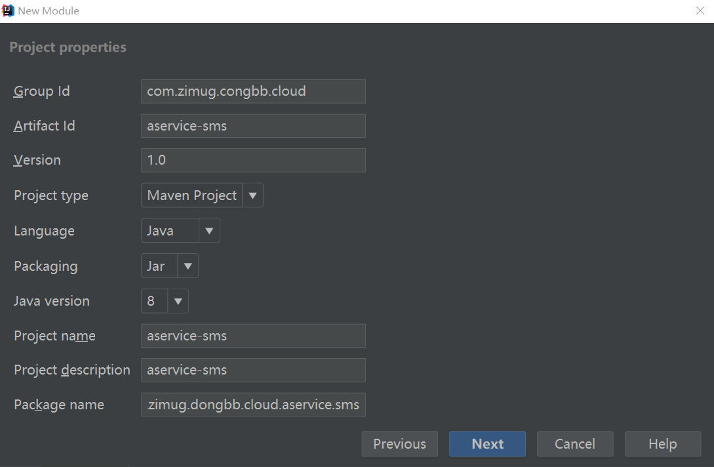This screenshot has width=714, height=467.
Task: Focus the Project description field
Action: [x=253, y=370]
